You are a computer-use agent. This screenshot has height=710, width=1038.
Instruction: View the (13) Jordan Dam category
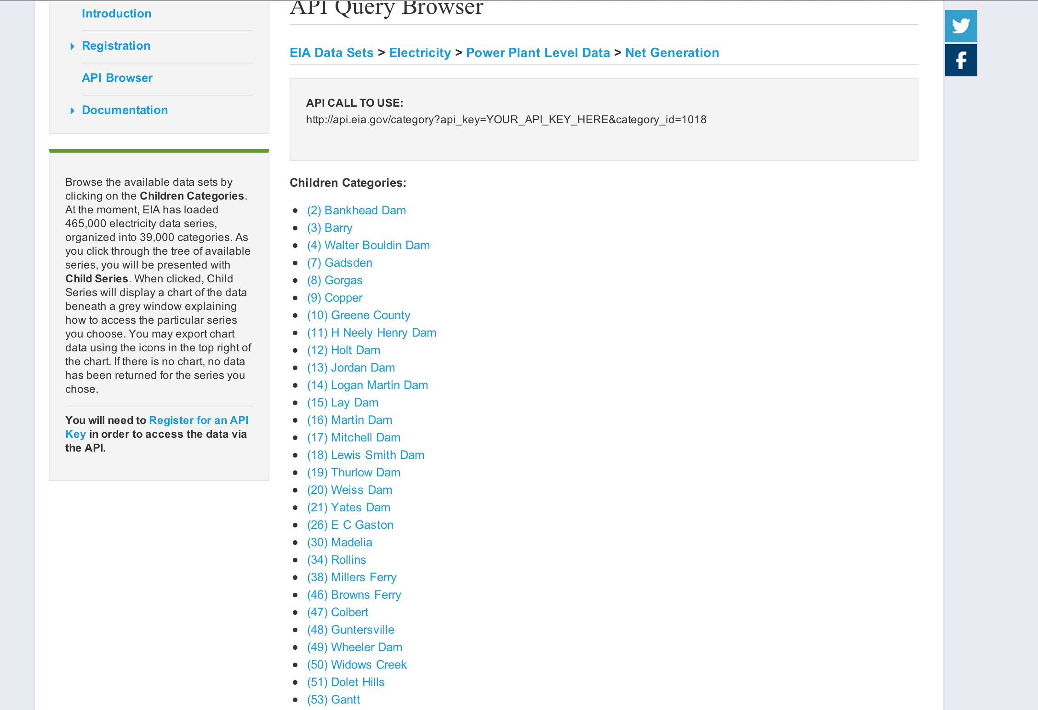[351, 367]
